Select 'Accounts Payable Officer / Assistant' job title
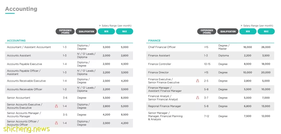This screenshot has width=281, height=134. pos(24,72)
